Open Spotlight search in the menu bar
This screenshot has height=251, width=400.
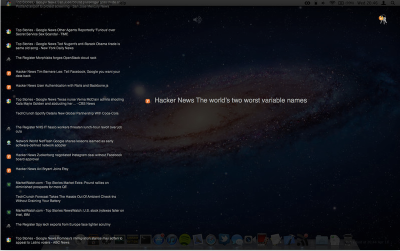tap(392, 3)
